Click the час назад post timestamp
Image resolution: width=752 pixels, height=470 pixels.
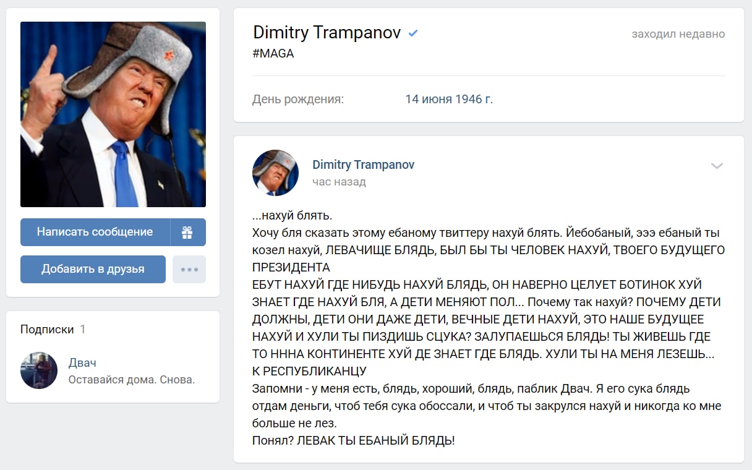pos(339,182)
